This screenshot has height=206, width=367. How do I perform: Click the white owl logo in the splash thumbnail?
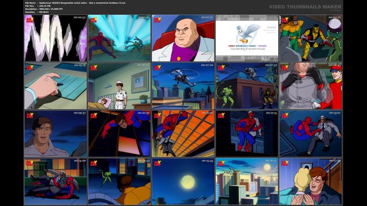point(248,34)
